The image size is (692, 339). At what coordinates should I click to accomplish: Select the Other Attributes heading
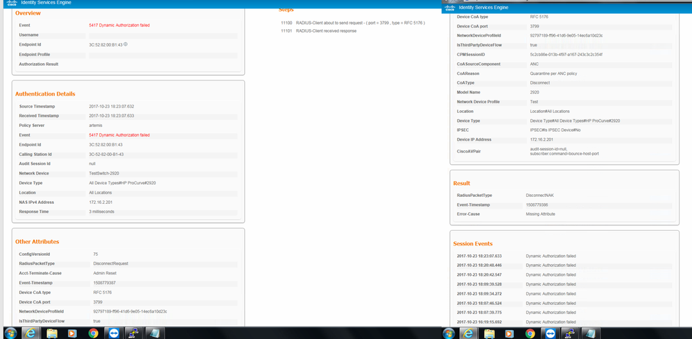(37, 242)
